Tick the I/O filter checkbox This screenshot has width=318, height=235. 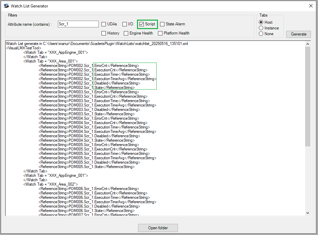point(125,24)
